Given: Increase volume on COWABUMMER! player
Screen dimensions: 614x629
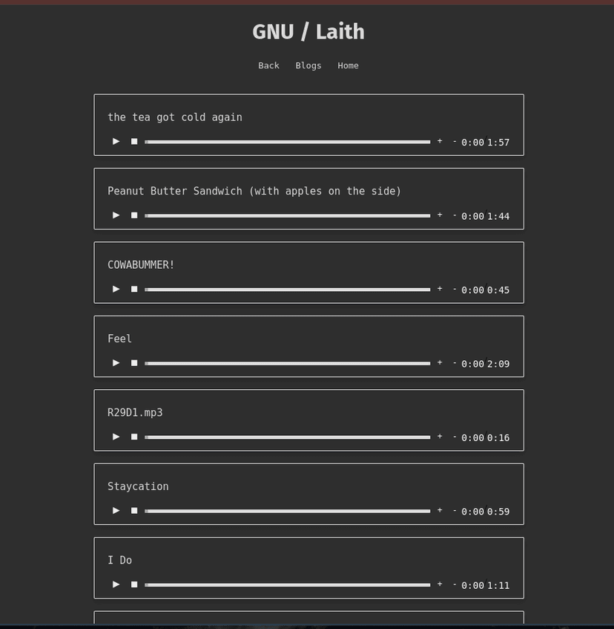Looking at the screenshot, I should [x=440, y=289].
